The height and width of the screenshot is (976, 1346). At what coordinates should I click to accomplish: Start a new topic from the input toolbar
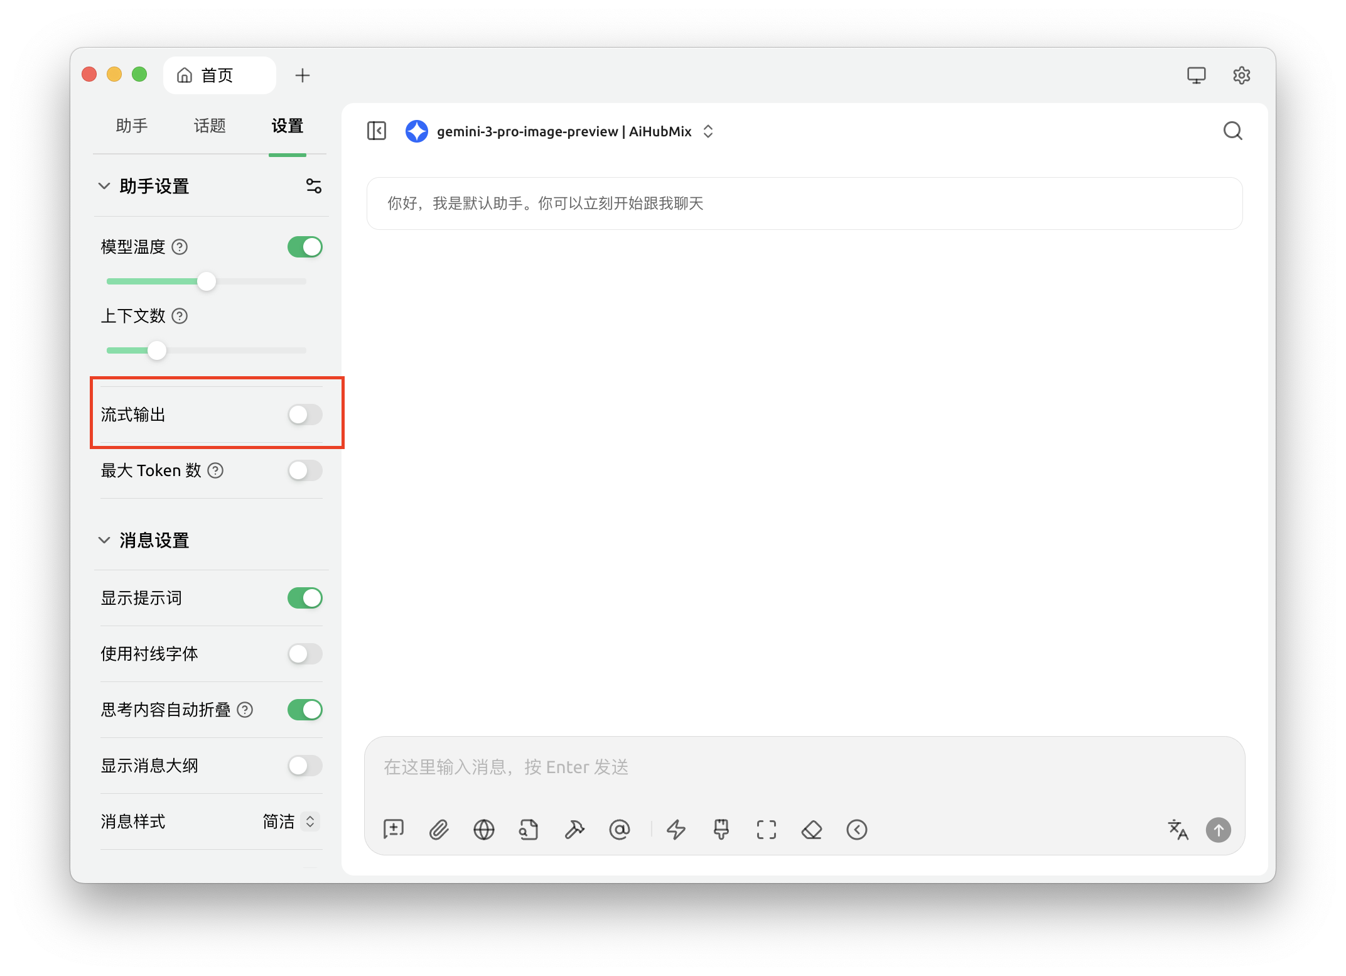[x=393, y=830]
